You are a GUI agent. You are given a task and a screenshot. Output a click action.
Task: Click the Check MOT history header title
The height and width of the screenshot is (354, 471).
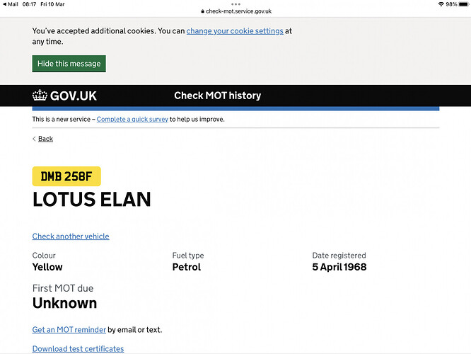click(217, 96)
